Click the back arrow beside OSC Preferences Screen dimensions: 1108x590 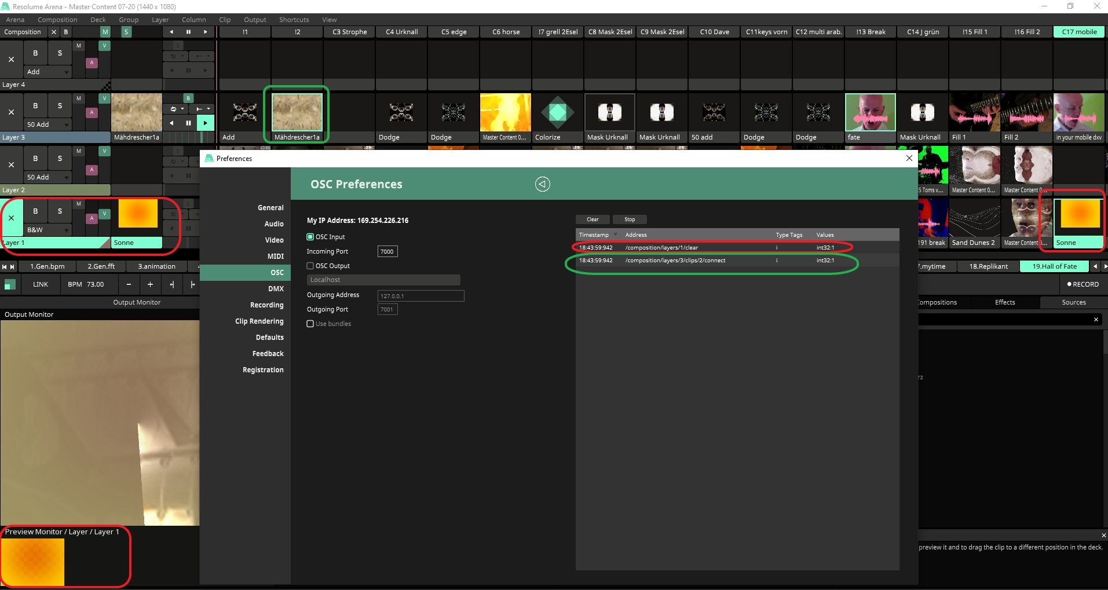542,184
